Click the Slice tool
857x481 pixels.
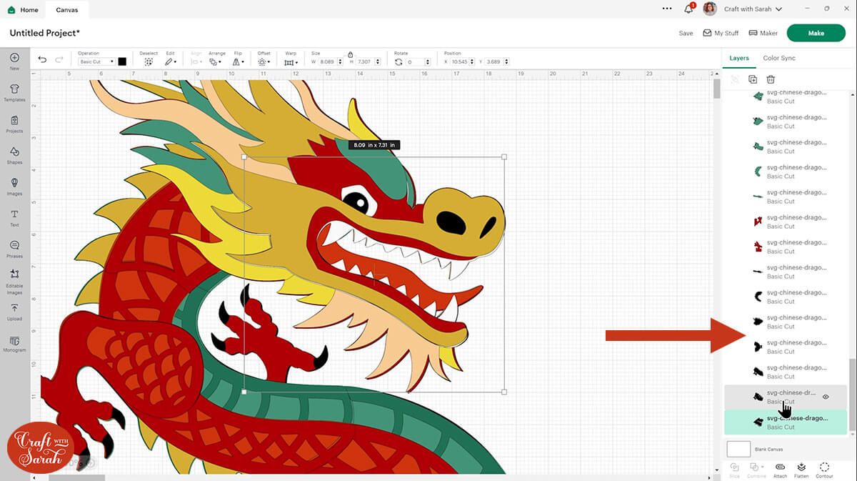coord(735,470)
